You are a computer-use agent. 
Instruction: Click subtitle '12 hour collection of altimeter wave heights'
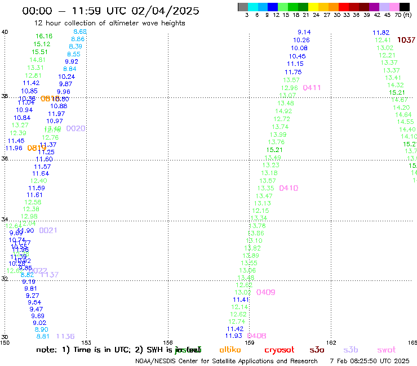tap(109, 23)
